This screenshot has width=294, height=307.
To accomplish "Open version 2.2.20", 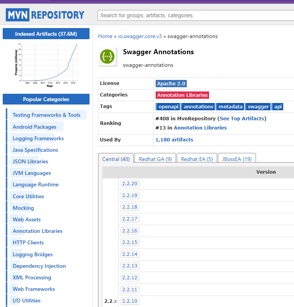I will 130,183.
